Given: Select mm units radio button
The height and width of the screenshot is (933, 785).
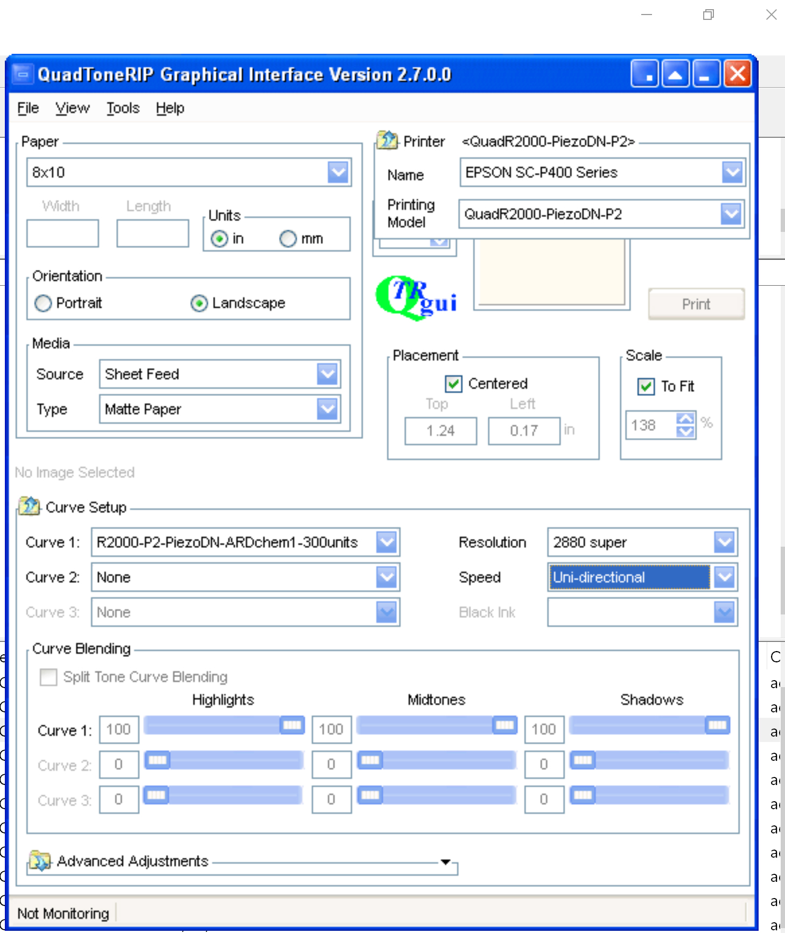Looking at the screenshot, I should click(288, 238).
